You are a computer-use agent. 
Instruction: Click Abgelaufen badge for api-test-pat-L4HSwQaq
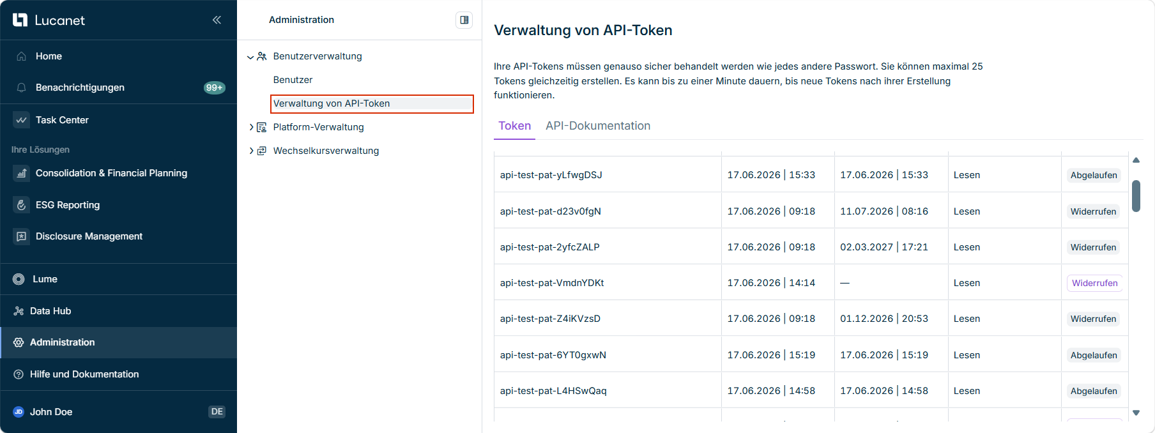pyautogui.click(x=1094, y=391)
